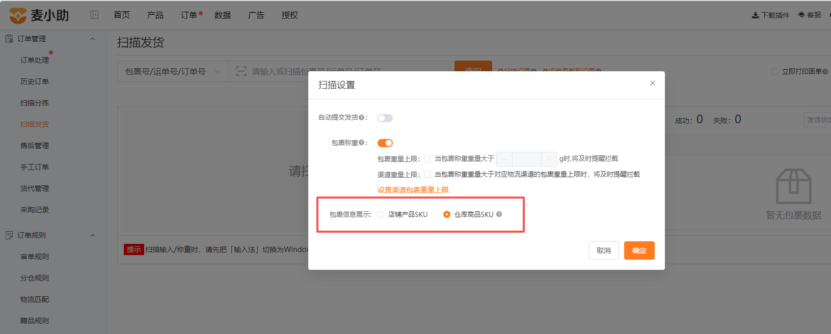This screenshot has height=334, width=831.
Task: Open the 首页 top menu
Action: (122, 15)
